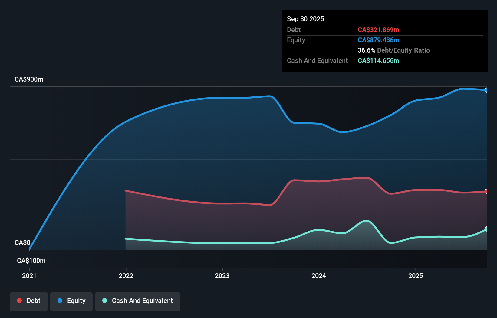
Task: Open the Equity row in the tooltip
Action: pyautogui.click(x=296, y=40)
